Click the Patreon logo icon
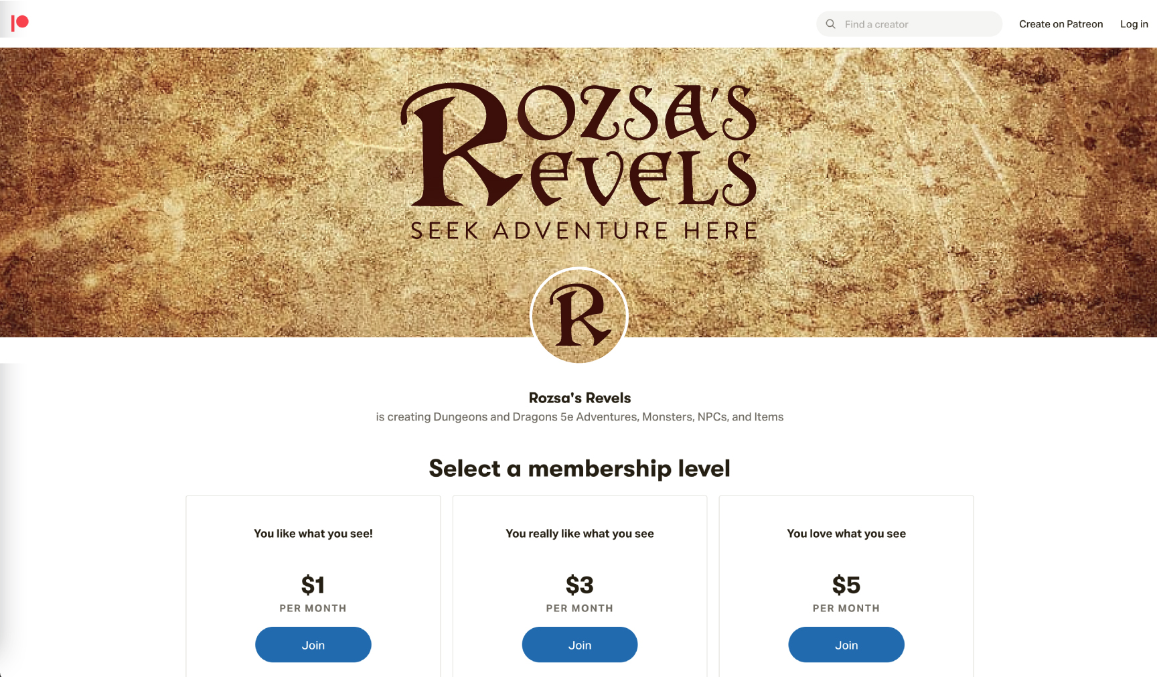Image resolution: width=1157 pixels, height=677 pixels. pos(20,23)
